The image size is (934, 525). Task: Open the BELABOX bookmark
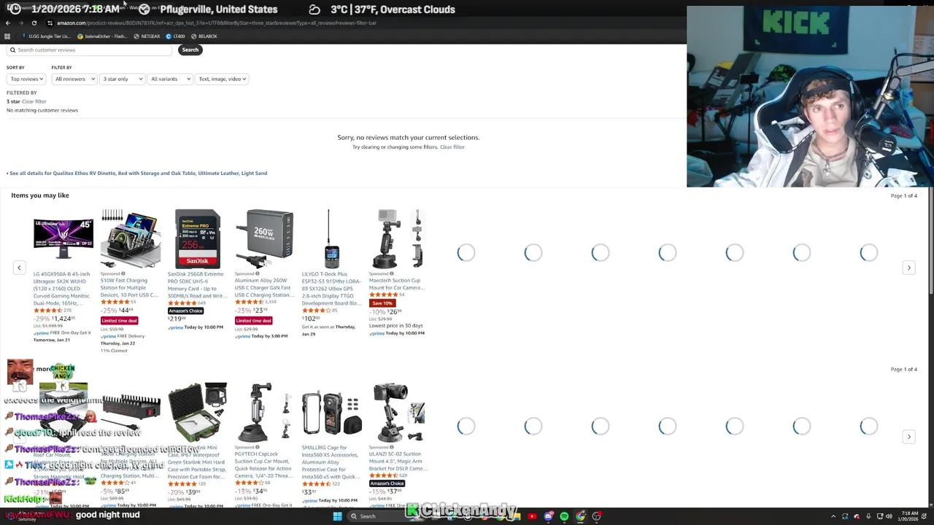(204, 36)
